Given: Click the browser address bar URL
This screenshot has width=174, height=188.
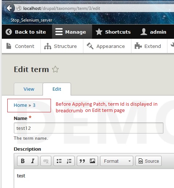Looking at the screenshot, I should pyautogui.click(x=62, y=8).
